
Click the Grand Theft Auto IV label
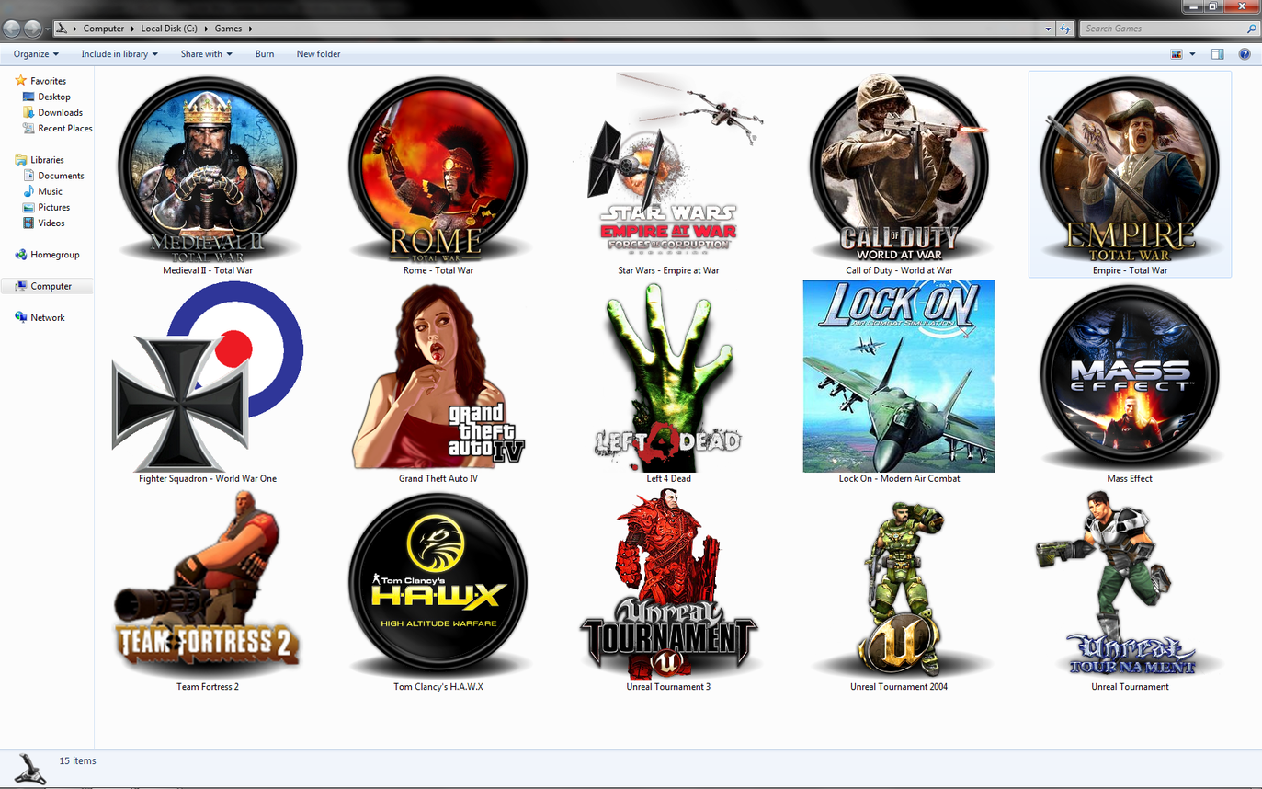[438, 479]
